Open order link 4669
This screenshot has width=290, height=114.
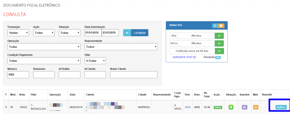pos(187,107)
